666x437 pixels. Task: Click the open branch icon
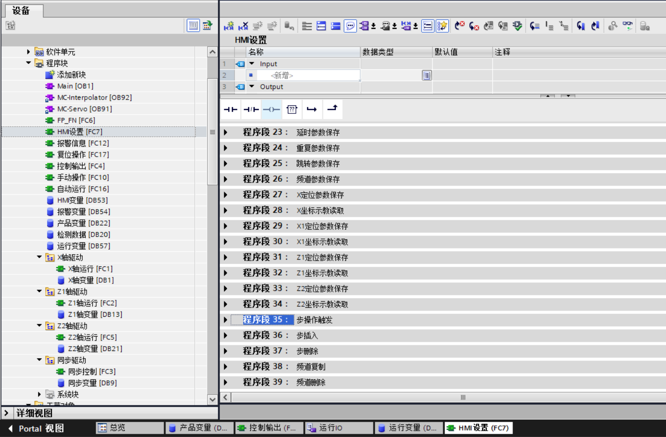click(312, 110)
